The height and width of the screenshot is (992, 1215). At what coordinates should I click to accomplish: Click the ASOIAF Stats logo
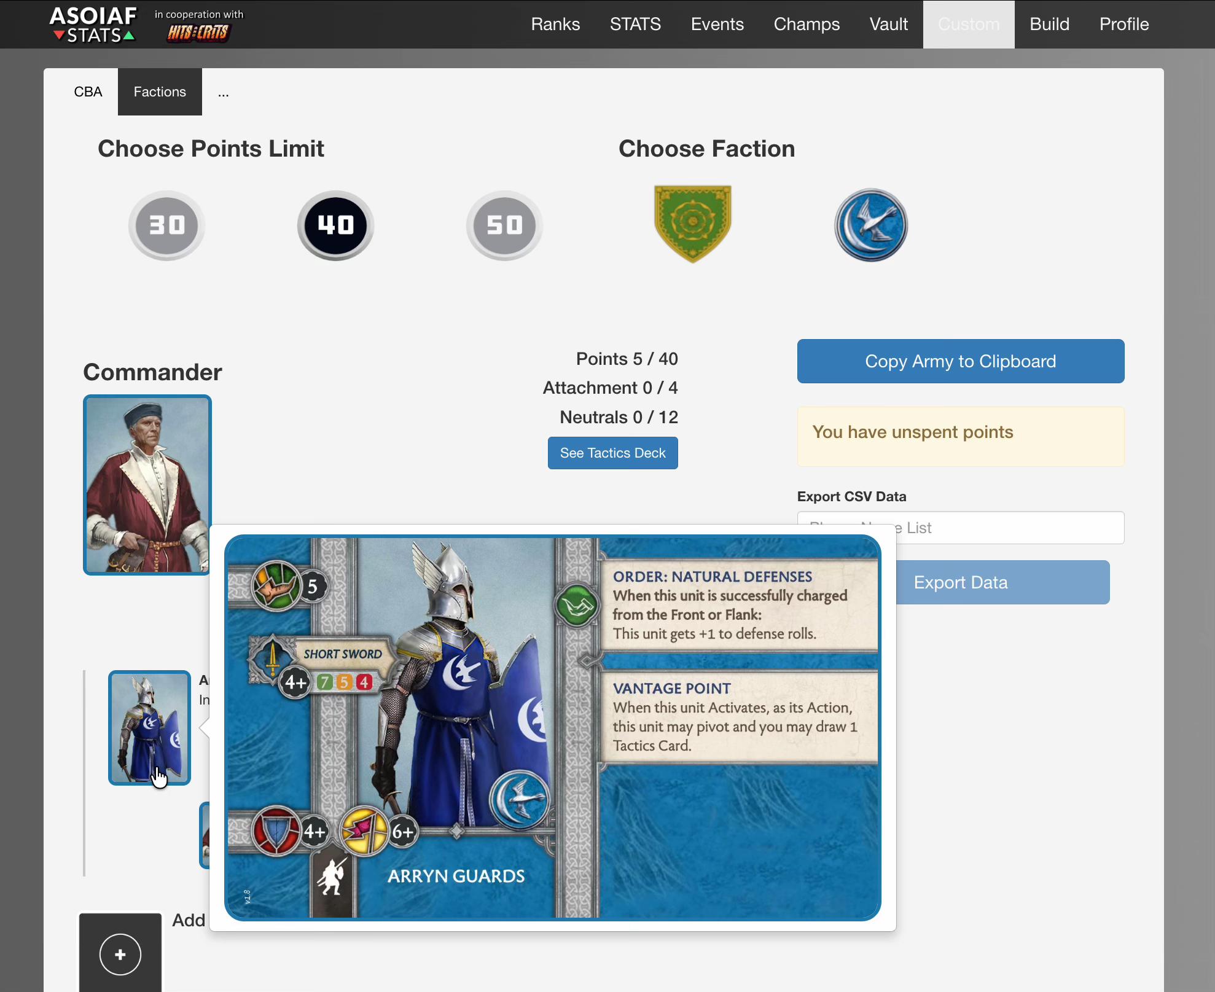93,25
